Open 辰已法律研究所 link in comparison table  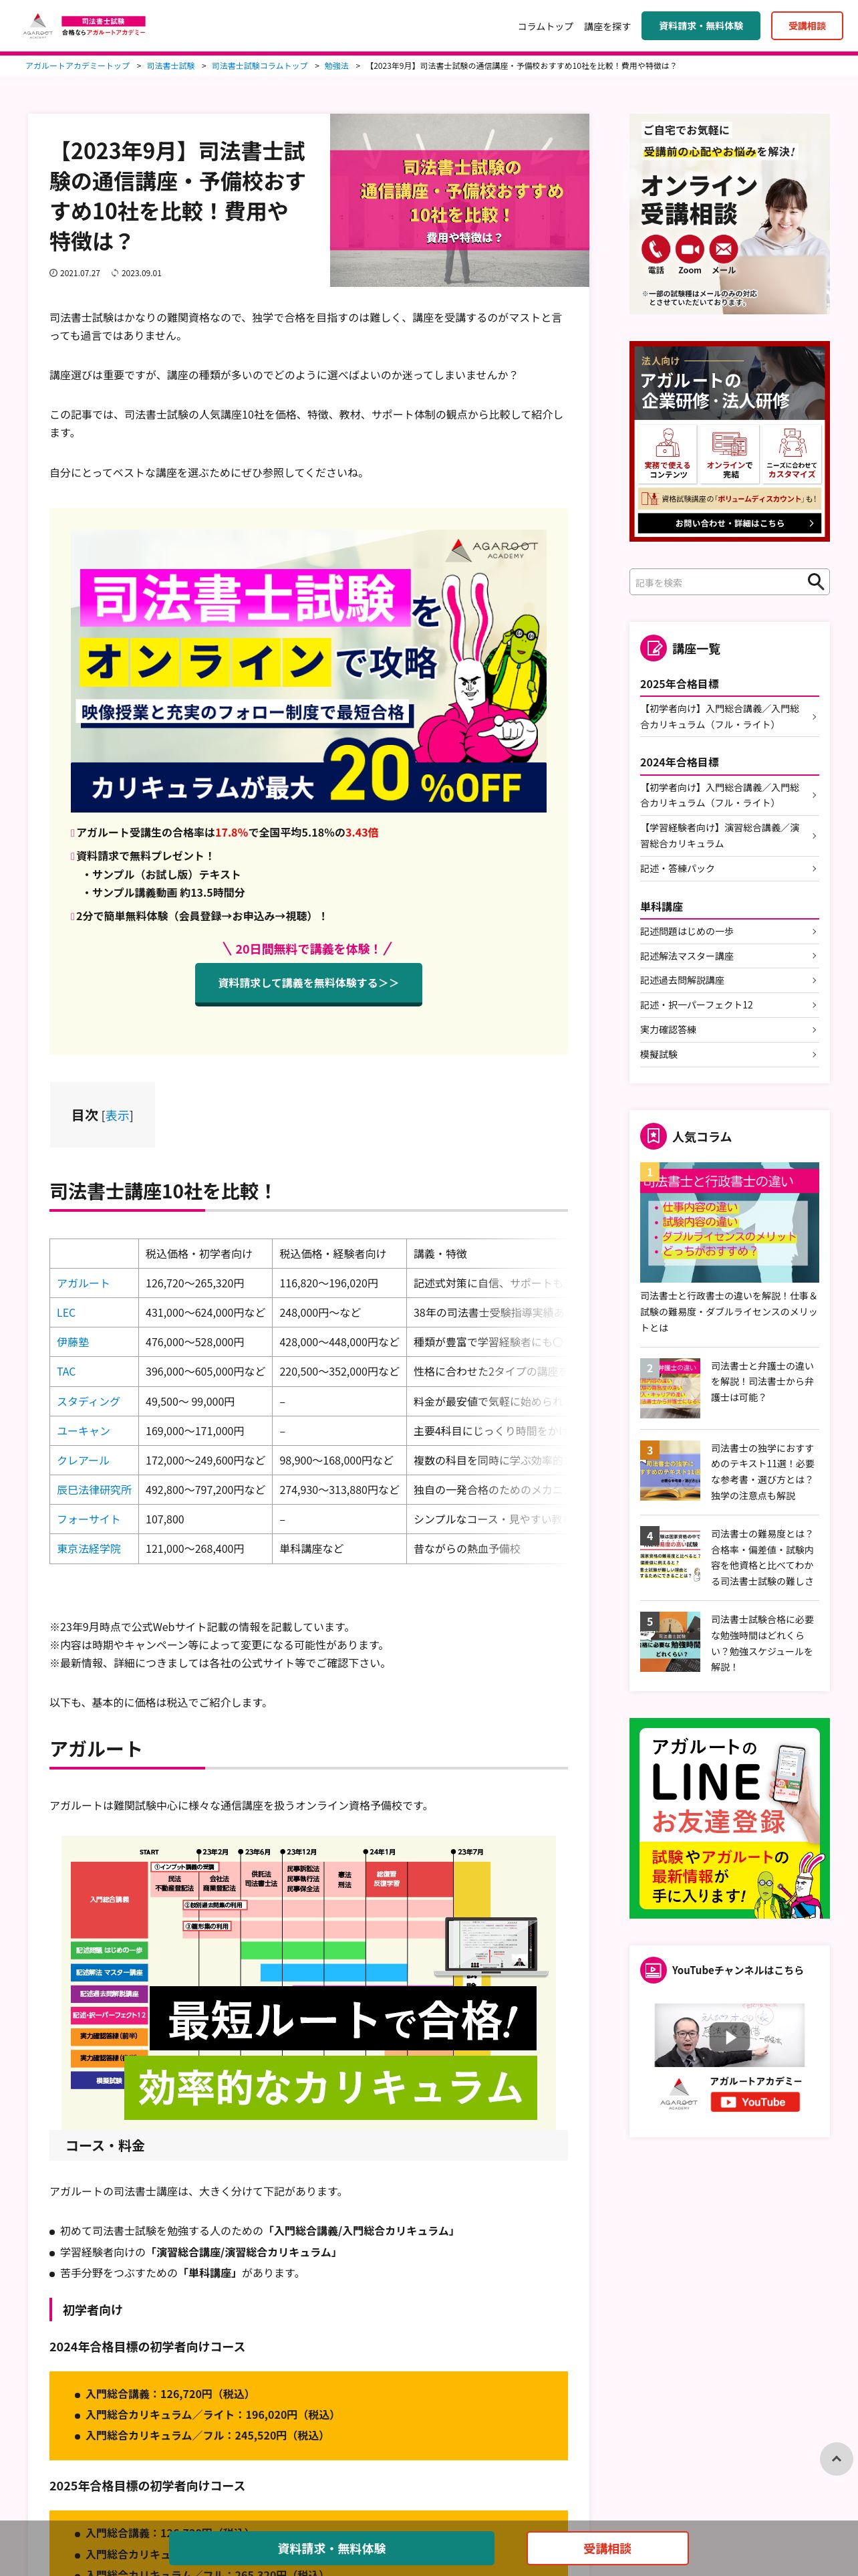click(94, 1490)
